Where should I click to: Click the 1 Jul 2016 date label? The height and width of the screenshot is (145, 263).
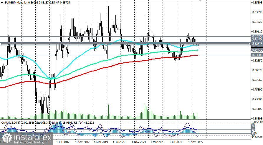coord(62,142)
